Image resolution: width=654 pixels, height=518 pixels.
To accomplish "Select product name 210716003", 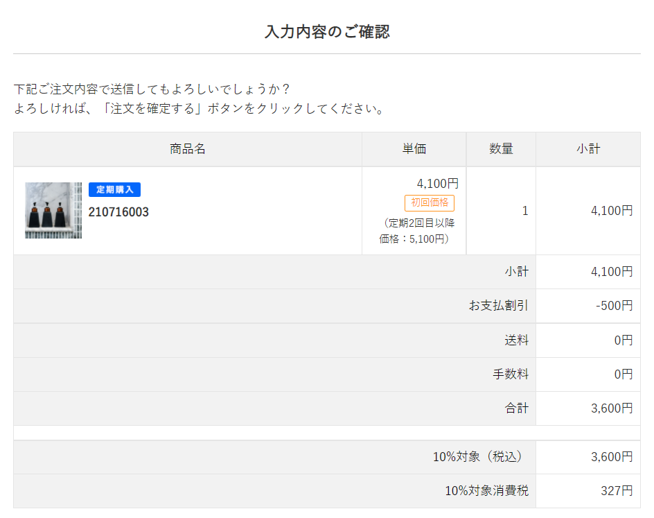I will tap(118, 212).
